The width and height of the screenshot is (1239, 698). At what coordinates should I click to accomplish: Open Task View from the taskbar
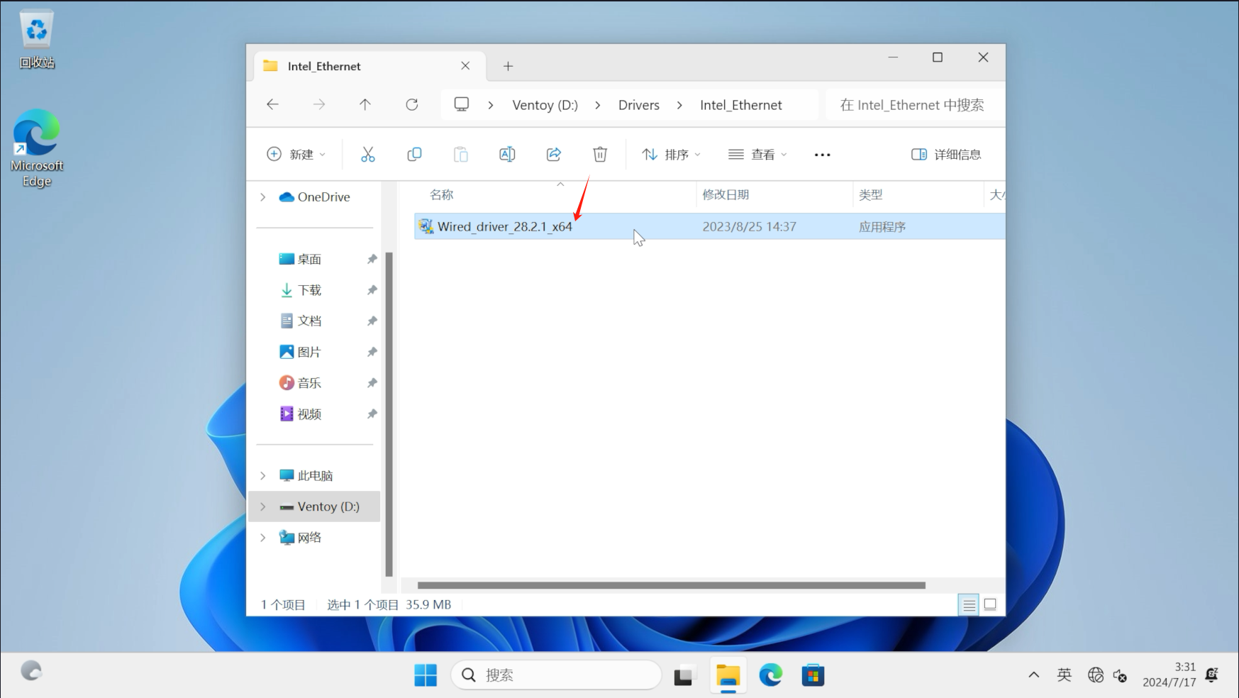(684, 676)
